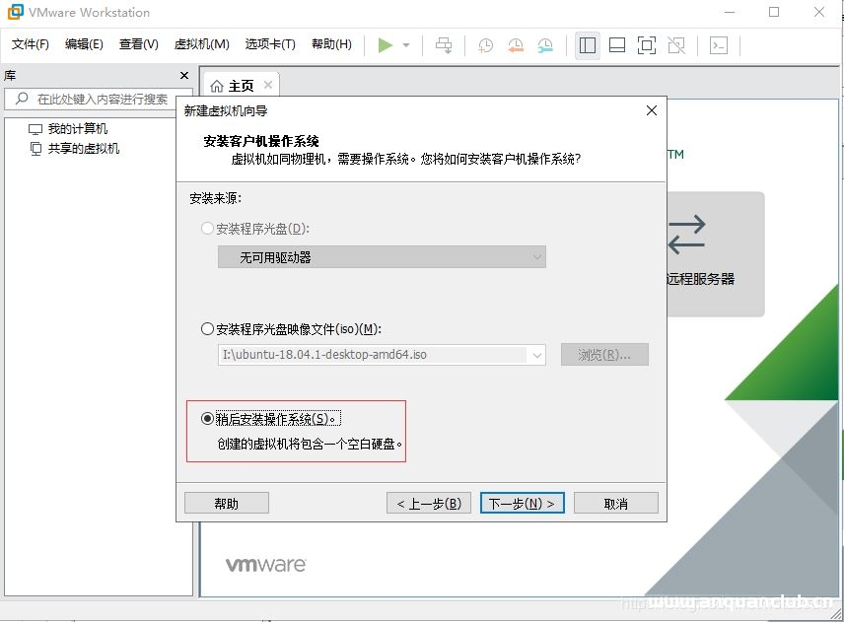Select the 安装程序光盘 radio option

(207, 228)
